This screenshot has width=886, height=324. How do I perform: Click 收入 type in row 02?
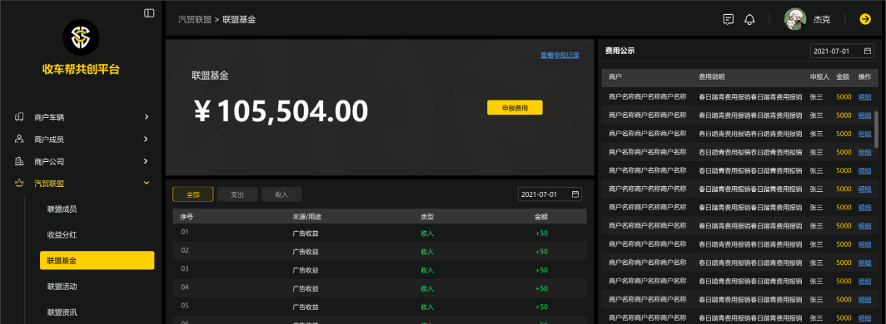pyautogui.click(x=427, y=252)
